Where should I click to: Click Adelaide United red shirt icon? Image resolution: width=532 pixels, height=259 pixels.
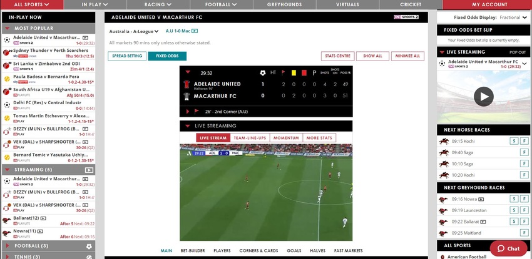(187, 84)
